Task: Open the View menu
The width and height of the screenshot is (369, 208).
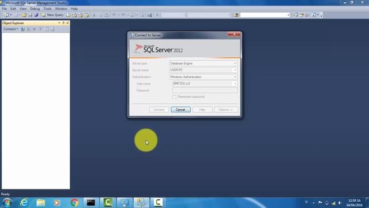Action: pos(23,9)
